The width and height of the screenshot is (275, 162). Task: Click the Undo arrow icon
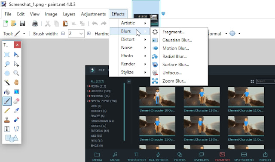click(x=95, y=24)
